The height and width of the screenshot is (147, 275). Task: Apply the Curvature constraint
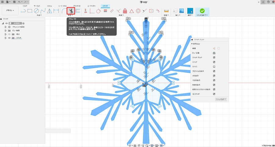[158, 11]
